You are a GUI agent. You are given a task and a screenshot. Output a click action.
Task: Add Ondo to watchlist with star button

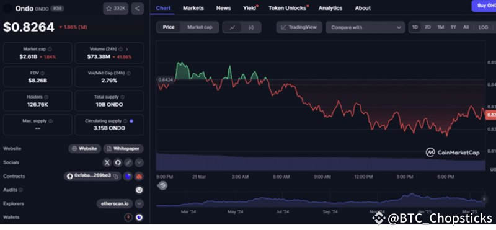point(115,9)
